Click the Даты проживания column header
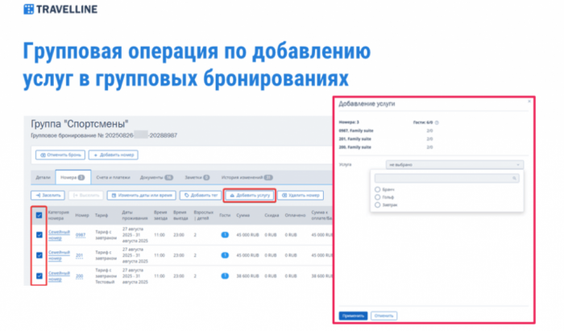The height and width of the screenshot is (331, 564). (135, 215)
